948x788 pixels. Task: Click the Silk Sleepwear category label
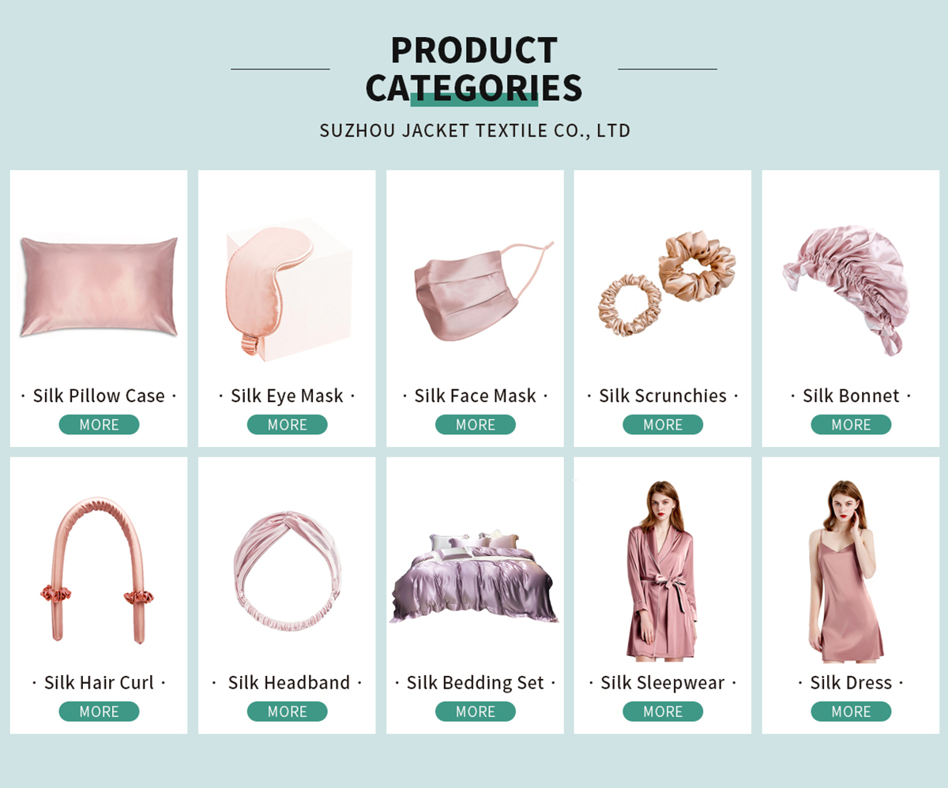point(663,683)
